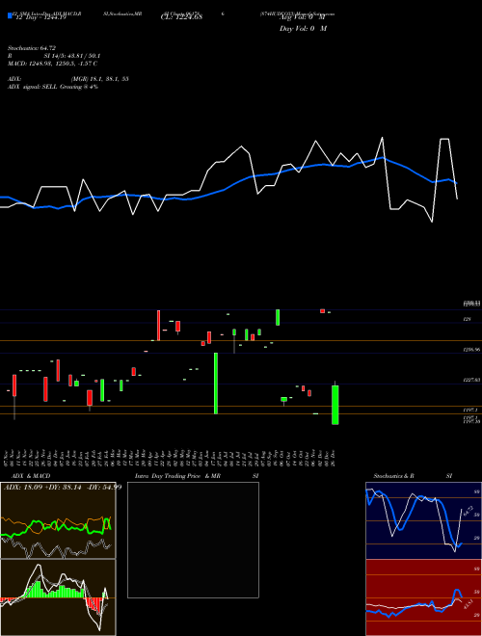Image resolution: width=482 pixels, height=636 pixels.
Task: Select the '(MGR) 18.1, 38.1, 55' values
Action: [x=100, y=79]
